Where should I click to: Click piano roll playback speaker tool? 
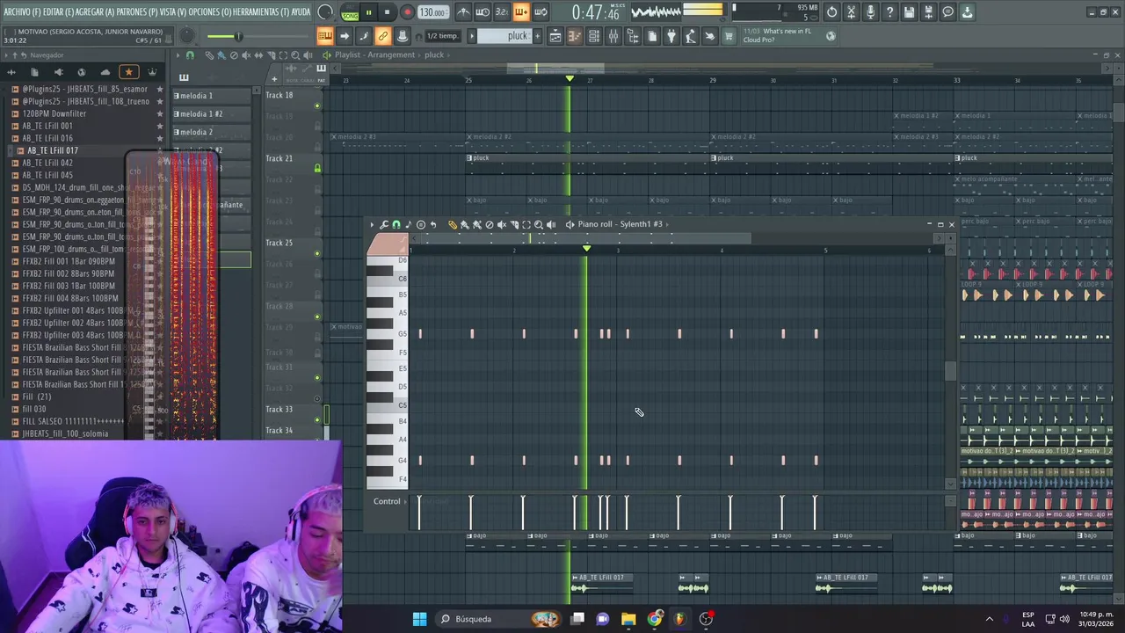point(551,224)
